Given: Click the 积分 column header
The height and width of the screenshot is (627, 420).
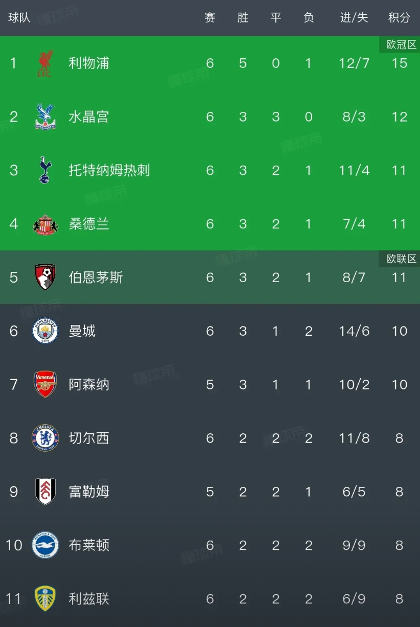Looking at the screenshot, I should point(399,17).
